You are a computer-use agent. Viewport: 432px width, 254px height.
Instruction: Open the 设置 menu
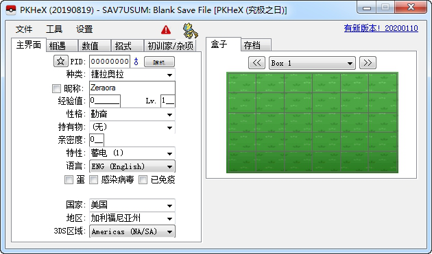click(84, 29)
